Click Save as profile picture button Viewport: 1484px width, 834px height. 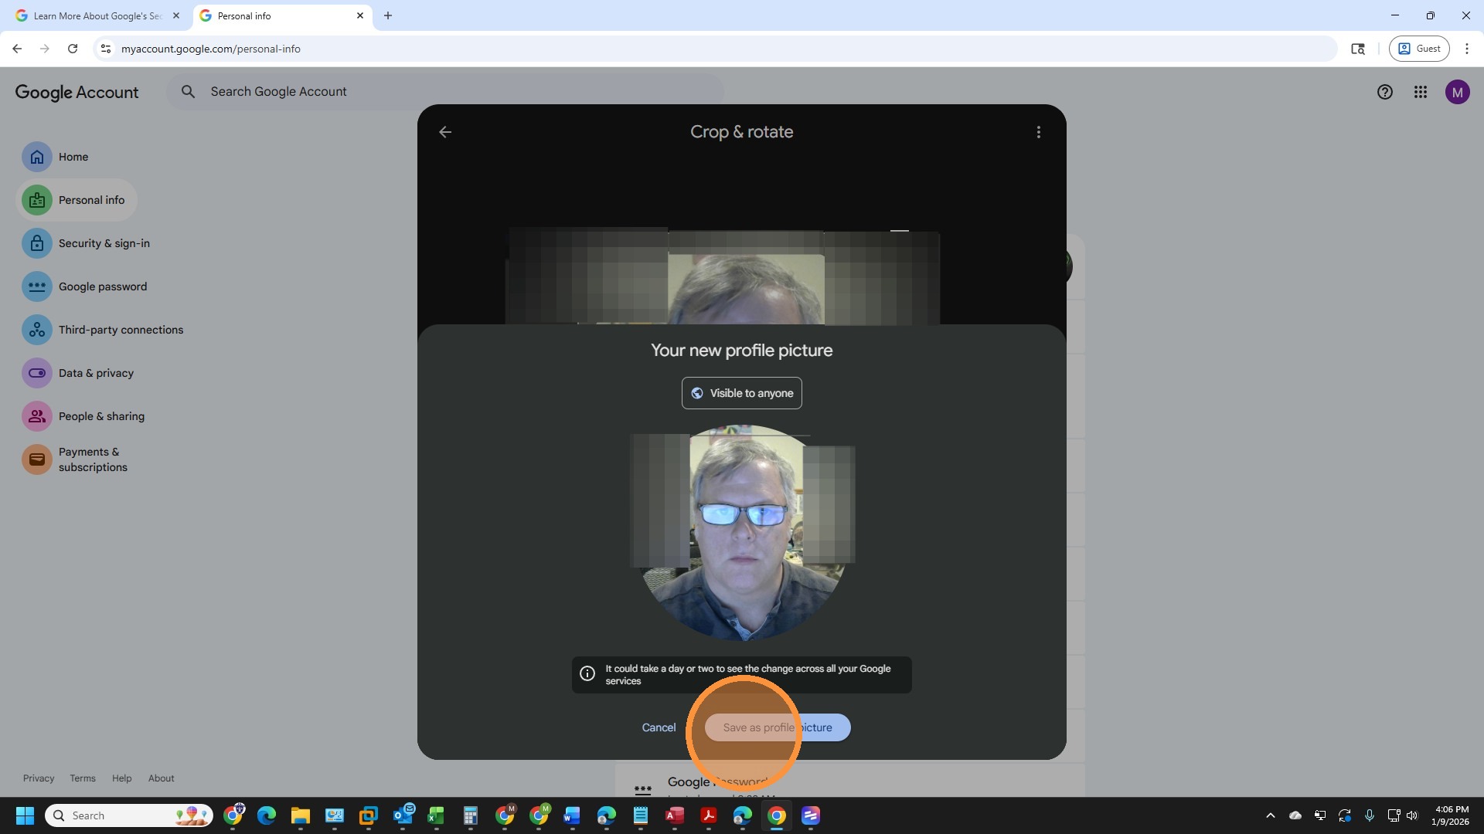pos(777,727)
